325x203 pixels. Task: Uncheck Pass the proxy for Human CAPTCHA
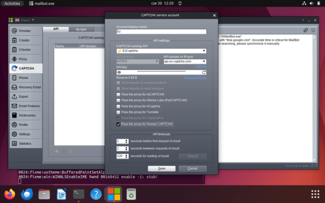(x=118, y=124)
